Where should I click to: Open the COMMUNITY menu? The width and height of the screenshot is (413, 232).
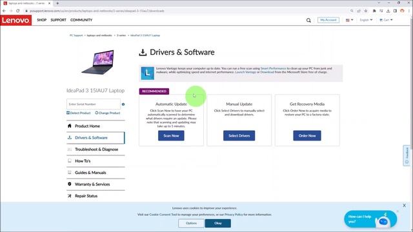pyautogui.click(x=81, y=20)
